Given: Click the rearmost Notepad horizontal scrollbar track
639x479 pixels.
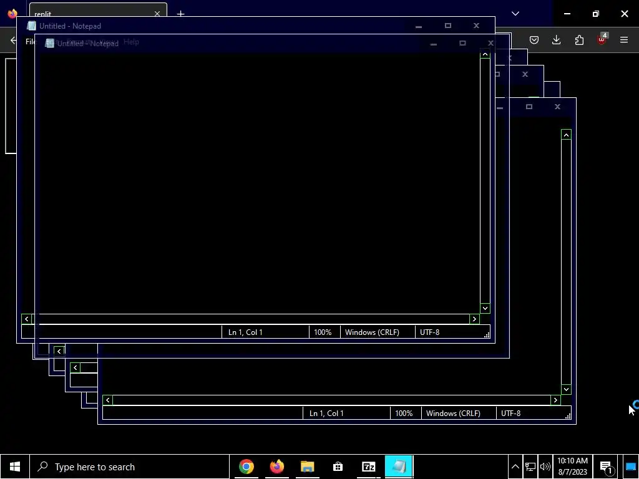Looking at the screenshot, I should click(x=331, y=400).
